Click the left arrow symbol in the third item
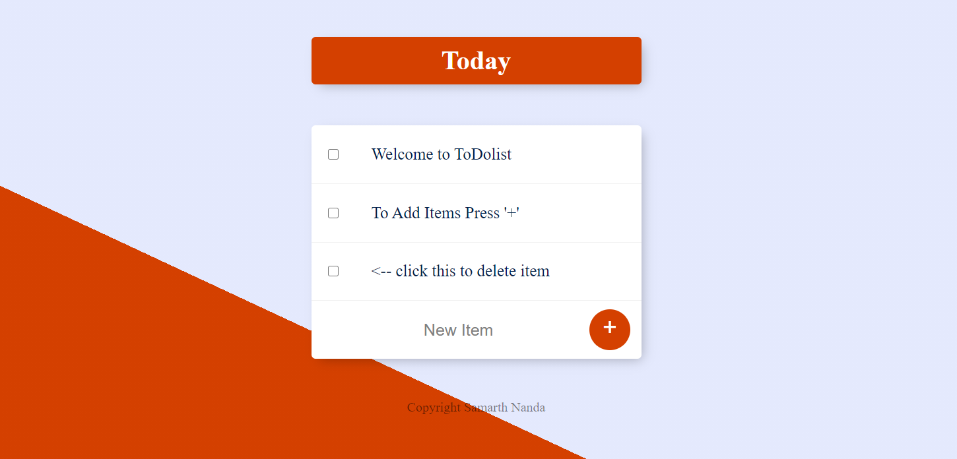This screenshot has height=459, width=957. click(381, 271)
